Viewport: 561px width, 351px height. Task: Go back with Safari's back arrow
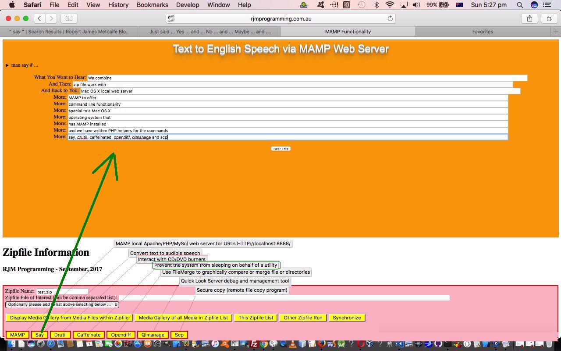point(40,18)
